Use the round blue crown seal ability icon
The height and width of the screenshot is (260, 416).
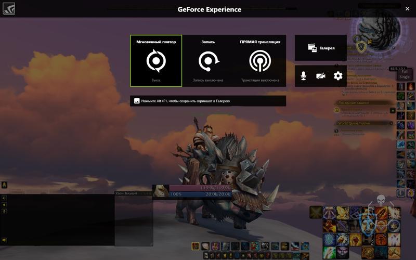[394, 226]
